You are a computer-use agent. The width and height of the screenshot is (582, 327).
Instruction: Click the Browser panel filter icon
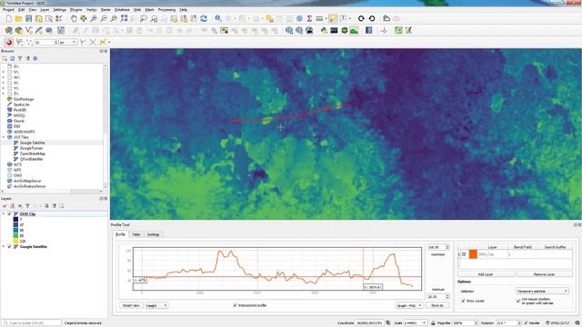[x=20, y=58]
